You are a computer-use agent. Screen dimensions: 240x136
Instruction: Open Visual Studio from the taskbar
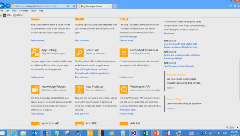coord(133,133)
